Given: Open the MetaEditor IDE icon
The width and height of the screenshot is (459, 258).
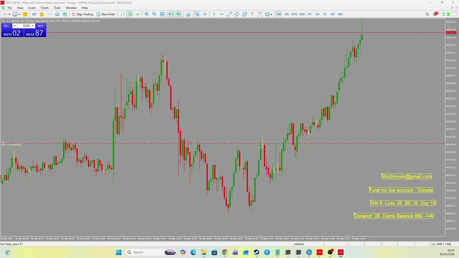Looking at the screenshot, I should pyautogui.click(x=34, y=14).
